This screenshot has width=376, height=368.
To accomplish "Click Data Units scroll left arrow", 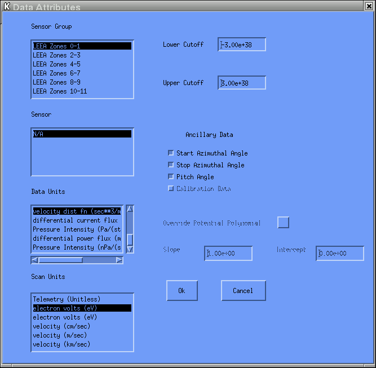I will pos(35,260).
